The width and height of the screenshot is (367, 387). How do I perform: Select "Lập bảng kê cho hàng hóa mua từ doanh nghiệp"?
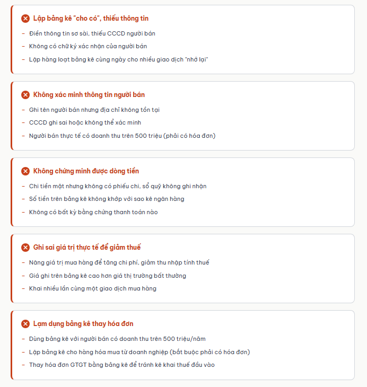click(x=139, y=352)
